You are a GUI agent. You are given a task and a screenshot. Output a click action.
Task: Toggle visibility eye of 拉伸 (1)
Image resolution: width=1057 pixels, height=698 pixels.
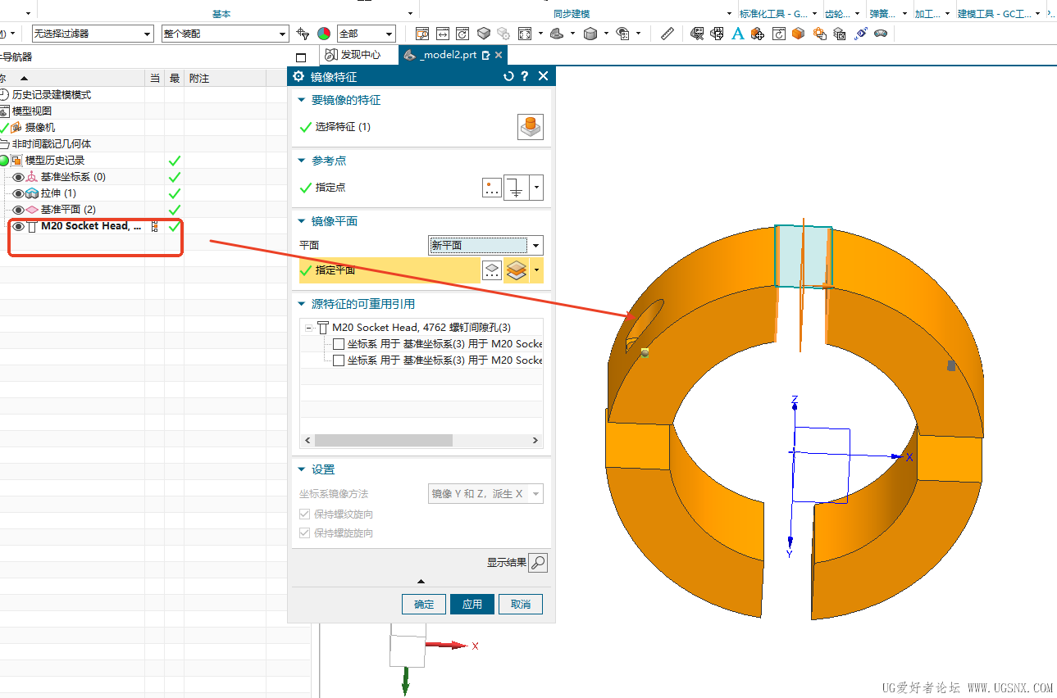tap(18, 193)
